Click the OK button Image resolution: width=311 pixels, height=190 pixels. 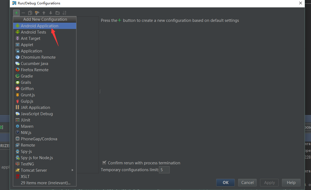[226, 183]
